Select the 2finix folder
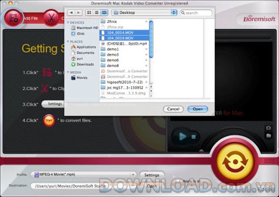Screen dimensions: 279x197 point(124,22)
